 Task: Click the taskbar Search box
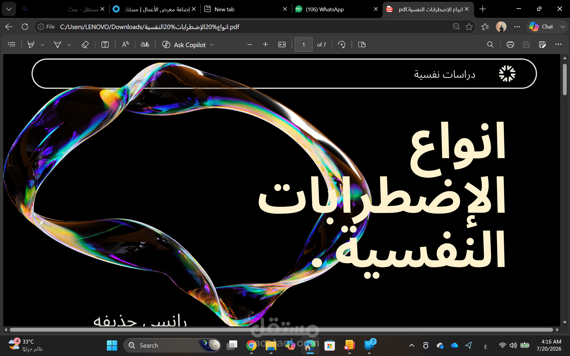click(x=172, y=346)
